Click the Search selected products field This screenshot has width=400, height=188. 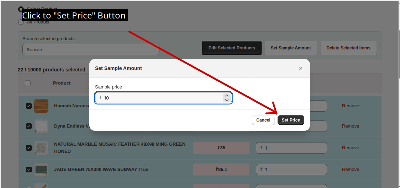pos(91,49)
